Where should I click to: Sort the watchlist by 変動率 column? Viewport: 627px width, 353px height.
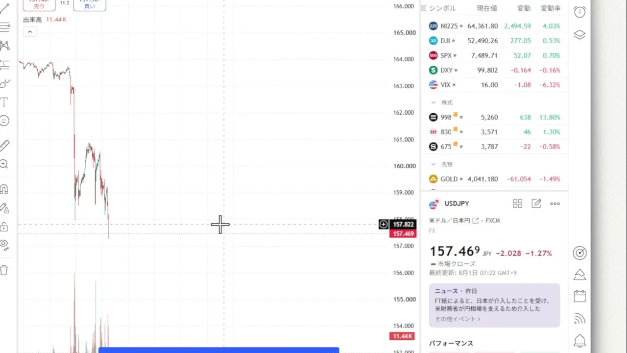(x=550, y=8)
